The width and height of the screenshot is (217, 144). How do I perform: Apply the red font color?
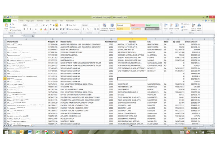(45, 29)
